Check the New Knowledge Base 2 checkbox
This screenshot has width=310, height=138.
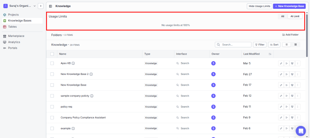[x=52, y=74]
